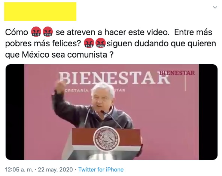
Task: Open the 12:05 a. m. timestamp link
Action: (19, 170)
